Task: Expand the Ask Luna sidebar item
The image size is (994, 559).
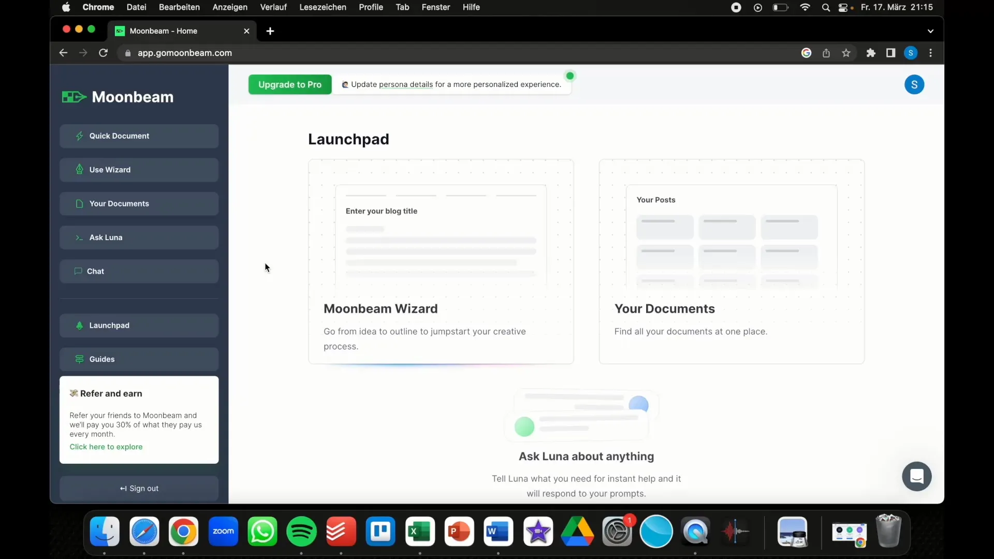Action: (139, 237)
